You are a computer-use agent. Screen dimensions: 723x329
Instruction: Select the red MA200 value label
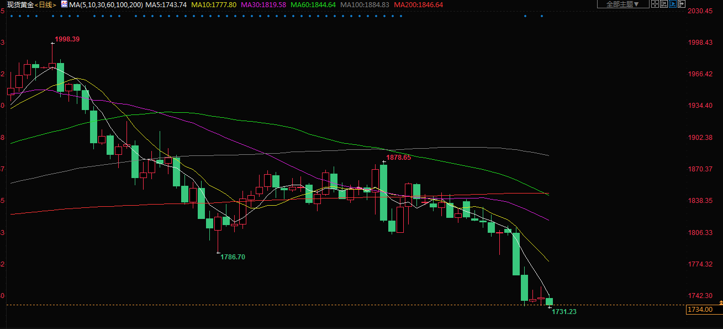point(418,4)
